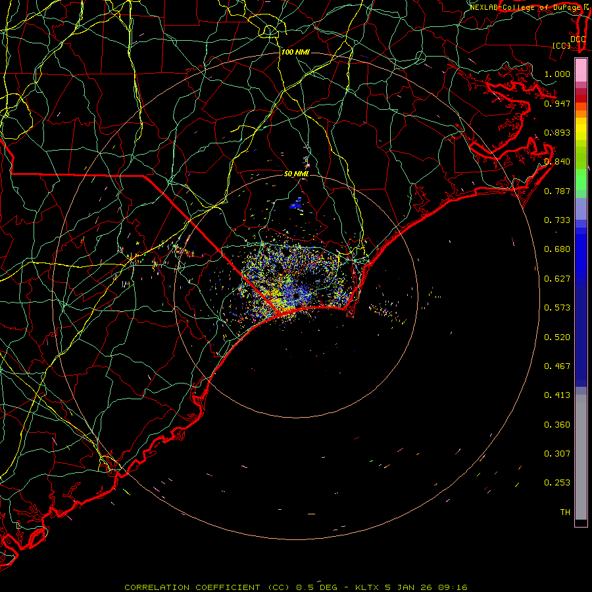Image resolution: width=592 pixels, height=592 pixels.
Task: Click the 5 JAN 26 date in caption
Action: pyautogui.click(x=408, y=587)
